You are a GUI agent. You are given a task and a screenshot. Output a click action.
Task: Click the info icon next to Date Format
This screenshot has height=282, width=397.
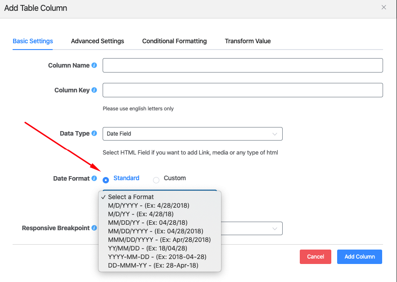94,178
